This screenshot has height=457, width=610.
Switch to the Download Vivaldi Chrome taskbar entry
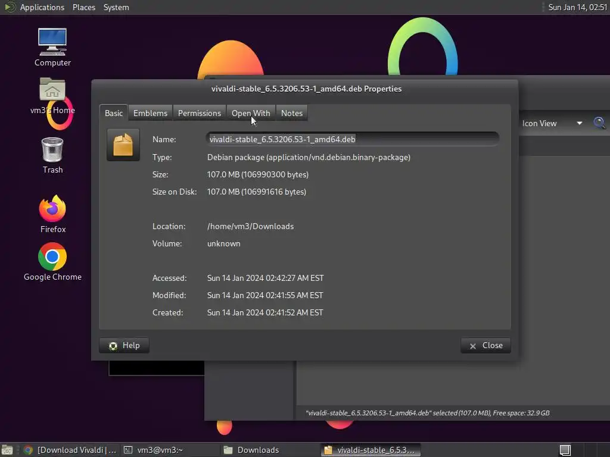point(70,450)
